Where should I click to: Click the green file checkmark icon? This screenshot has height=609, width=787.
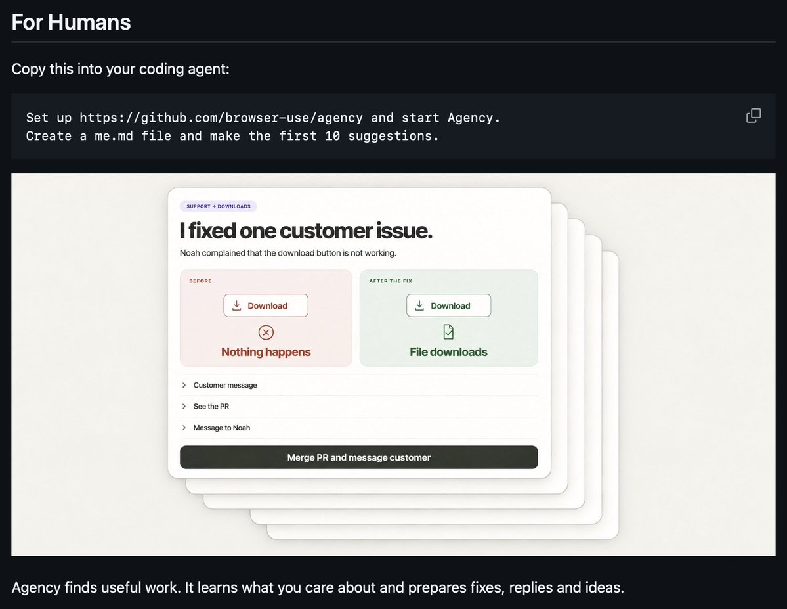pos(448,332)
